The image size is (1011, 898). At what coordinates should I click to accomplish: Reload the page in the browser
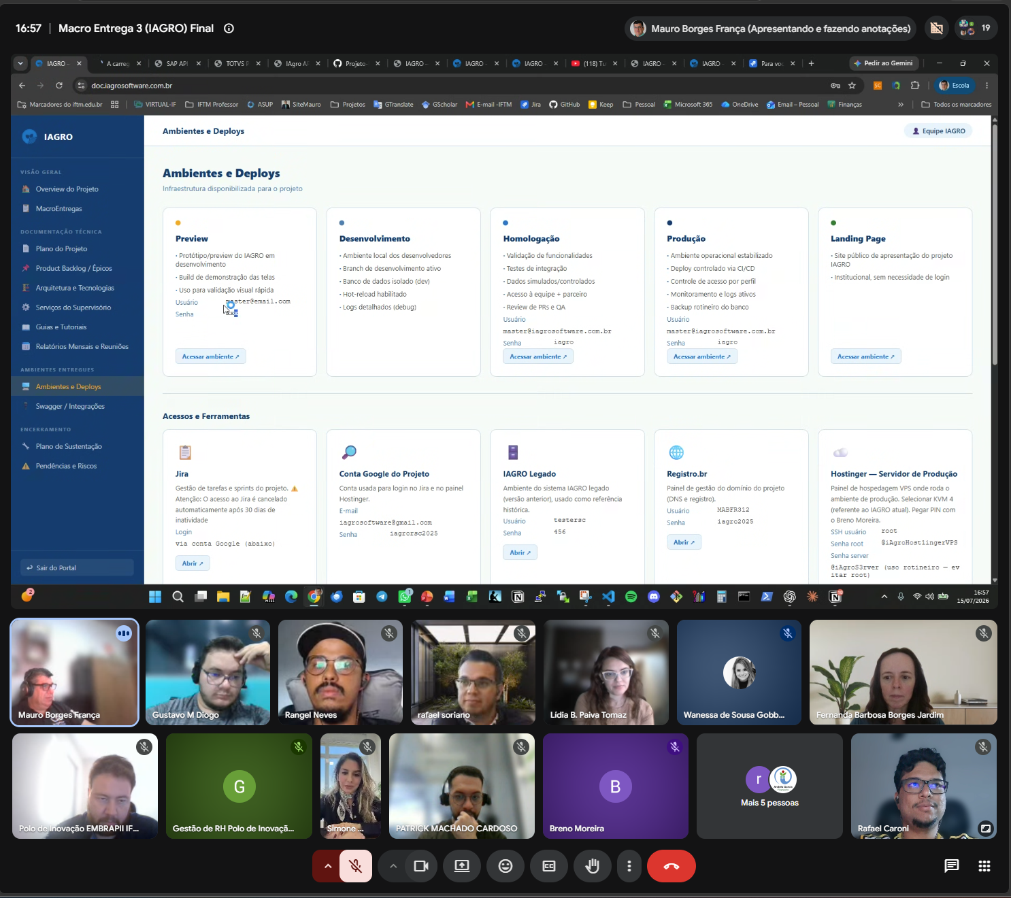[59, 86]
